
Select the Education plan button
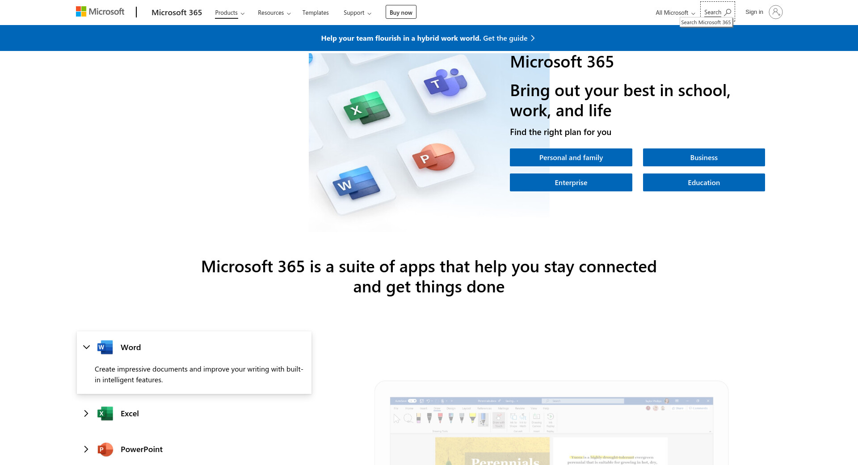click(704, 182)
